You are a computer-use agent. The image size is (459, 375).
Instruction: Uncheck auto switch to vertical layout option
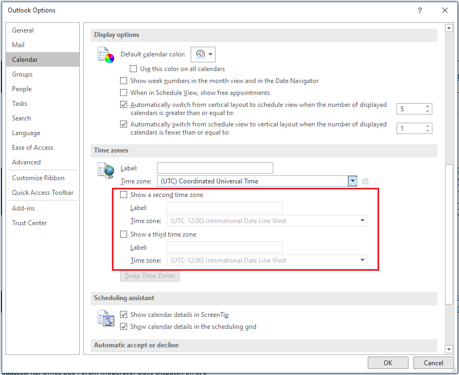pyautogui.click(x=123, y=124)
